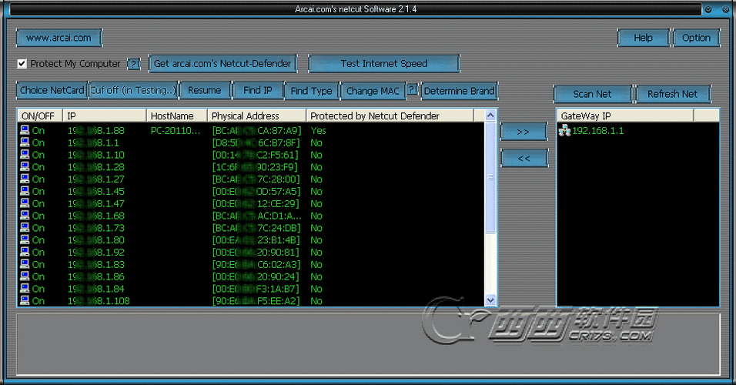The width and height of the screenshot is (736, 385).
Task: Click the help question mark beside Protect My Computer
Action: [x=133, y=64]
